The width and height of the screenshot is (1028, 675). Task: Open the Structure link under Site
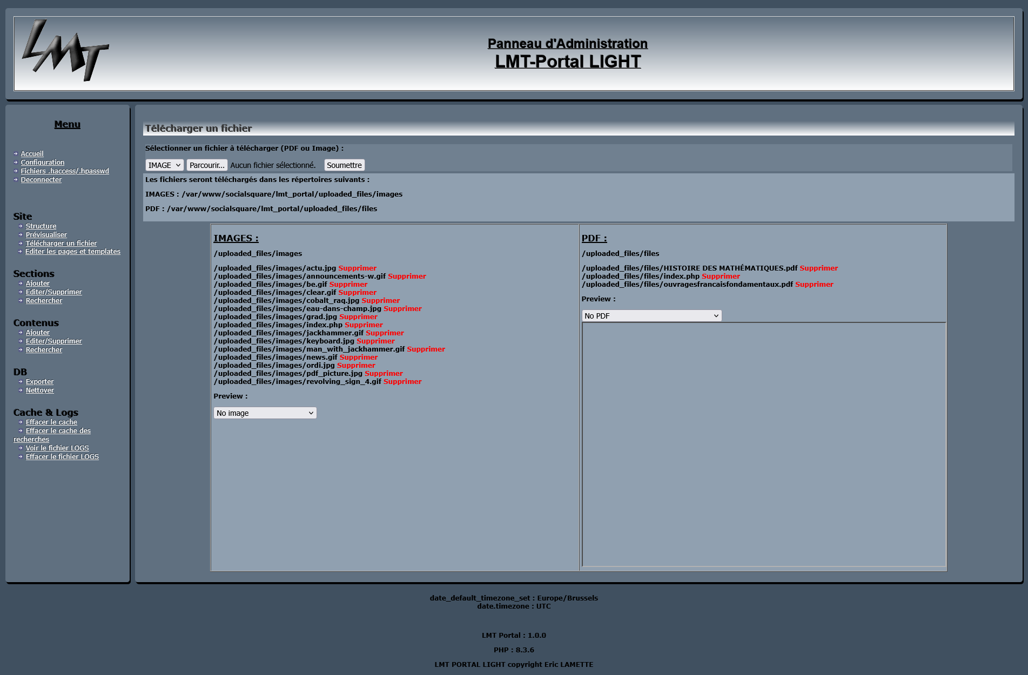(41, 226)
